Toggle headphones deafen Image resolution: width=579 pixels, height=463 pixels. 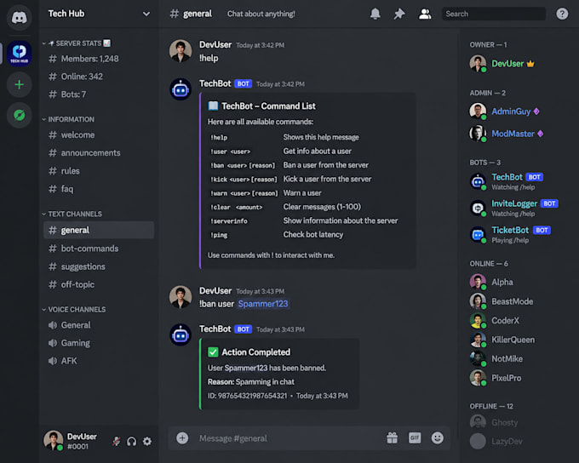tap(132, 441)
